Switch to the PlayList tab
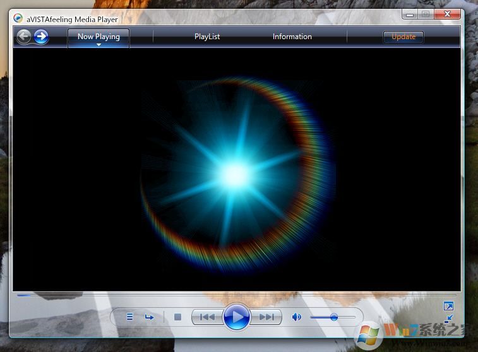Screen dimensions: 478x352 click(207, 37)
